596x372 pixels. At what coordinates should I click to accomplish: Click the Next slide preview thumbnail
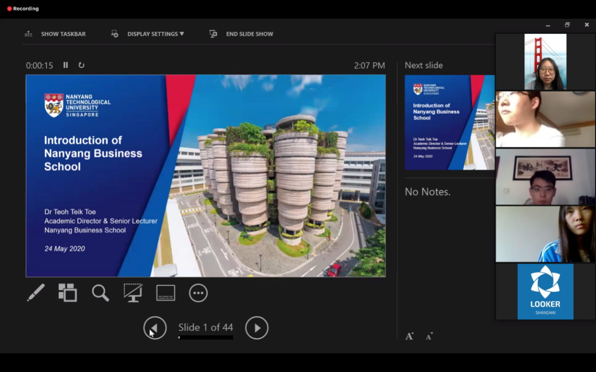click(450, 122)
